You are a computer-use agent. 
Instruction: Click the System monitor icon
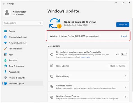5,31
